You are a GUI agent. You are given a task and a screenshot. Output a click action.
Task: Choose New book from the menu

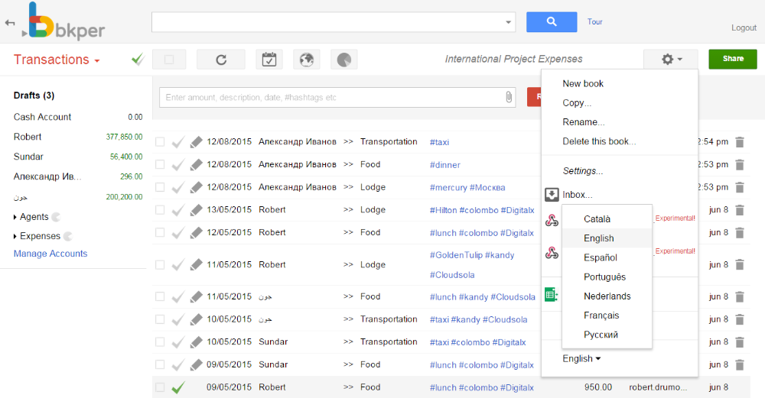coord(583,84)
